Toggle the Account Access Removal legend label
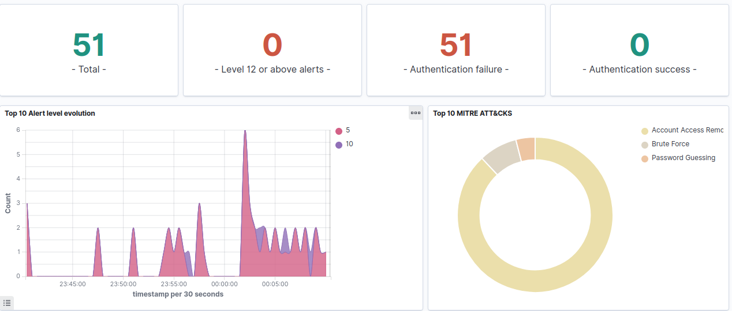This screenshot has width=732, height=311. tap(688, 130)
